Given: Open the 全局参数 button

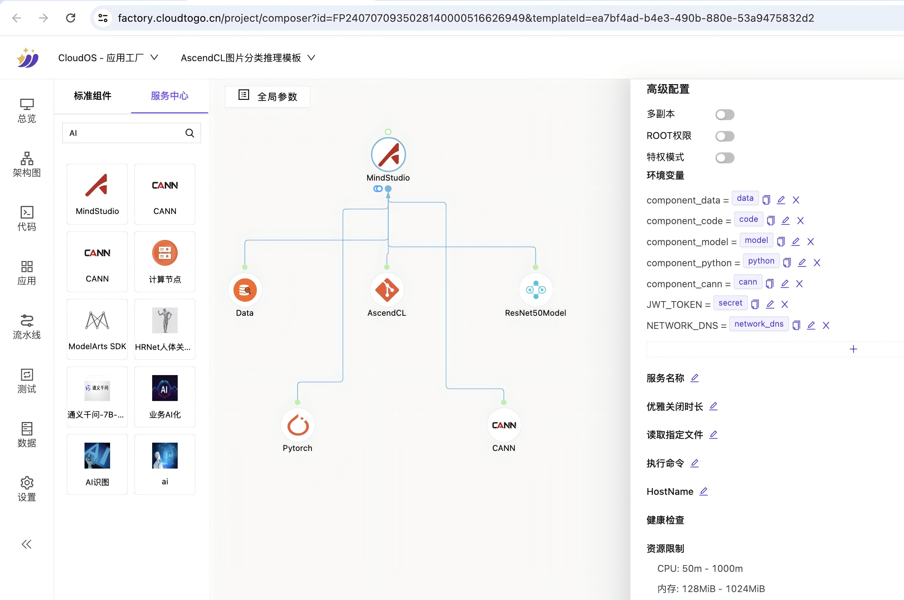Looking at the screenshot, I should [x=267, y=96].
